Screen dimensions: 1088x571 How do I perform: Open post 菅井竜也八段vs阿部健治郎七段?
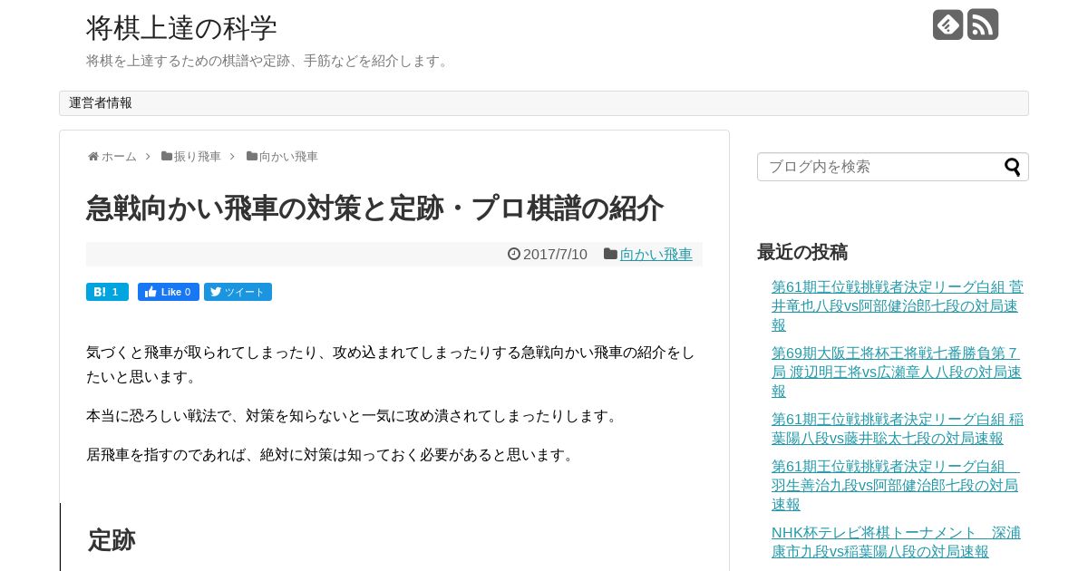pyautogui.click(x=898, y=306)
